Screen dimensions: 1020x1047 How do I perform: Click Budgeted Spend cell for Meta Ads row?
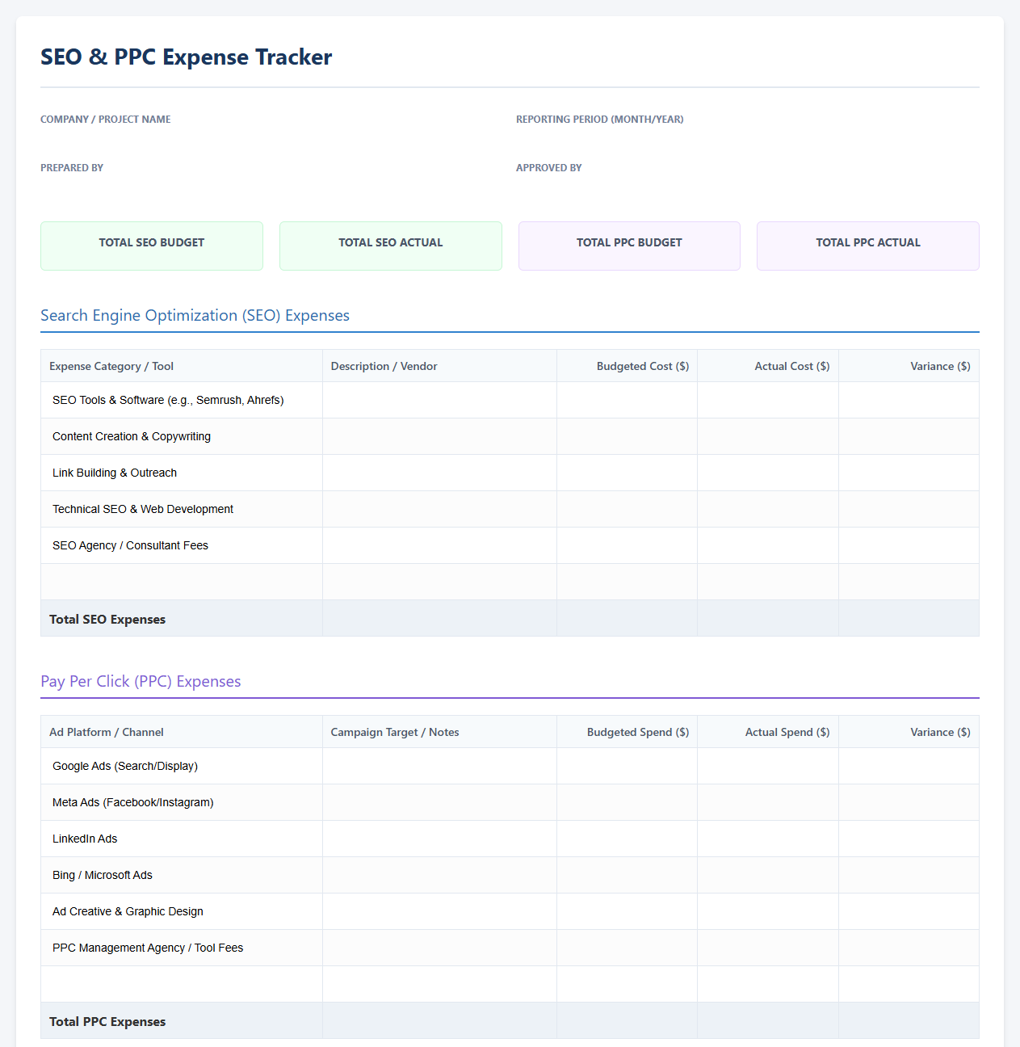click(627, 802)
